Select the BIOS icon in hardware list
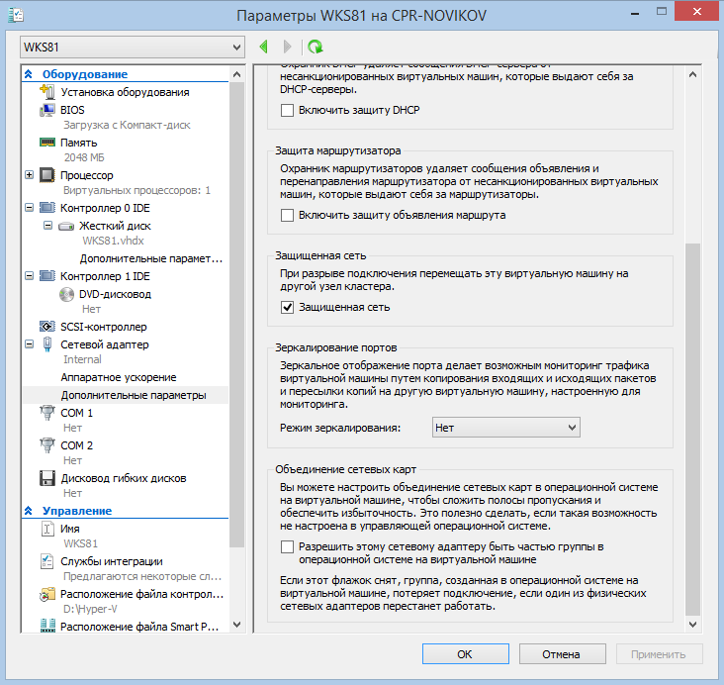 point(46,111)
